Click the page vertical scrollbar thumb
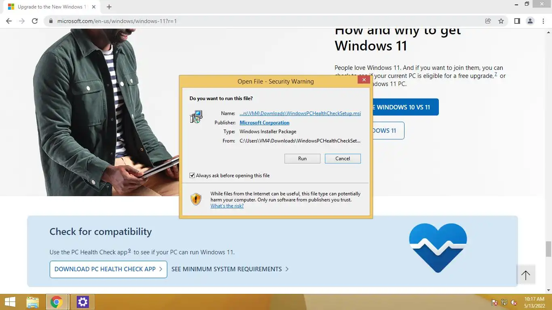 548,249
